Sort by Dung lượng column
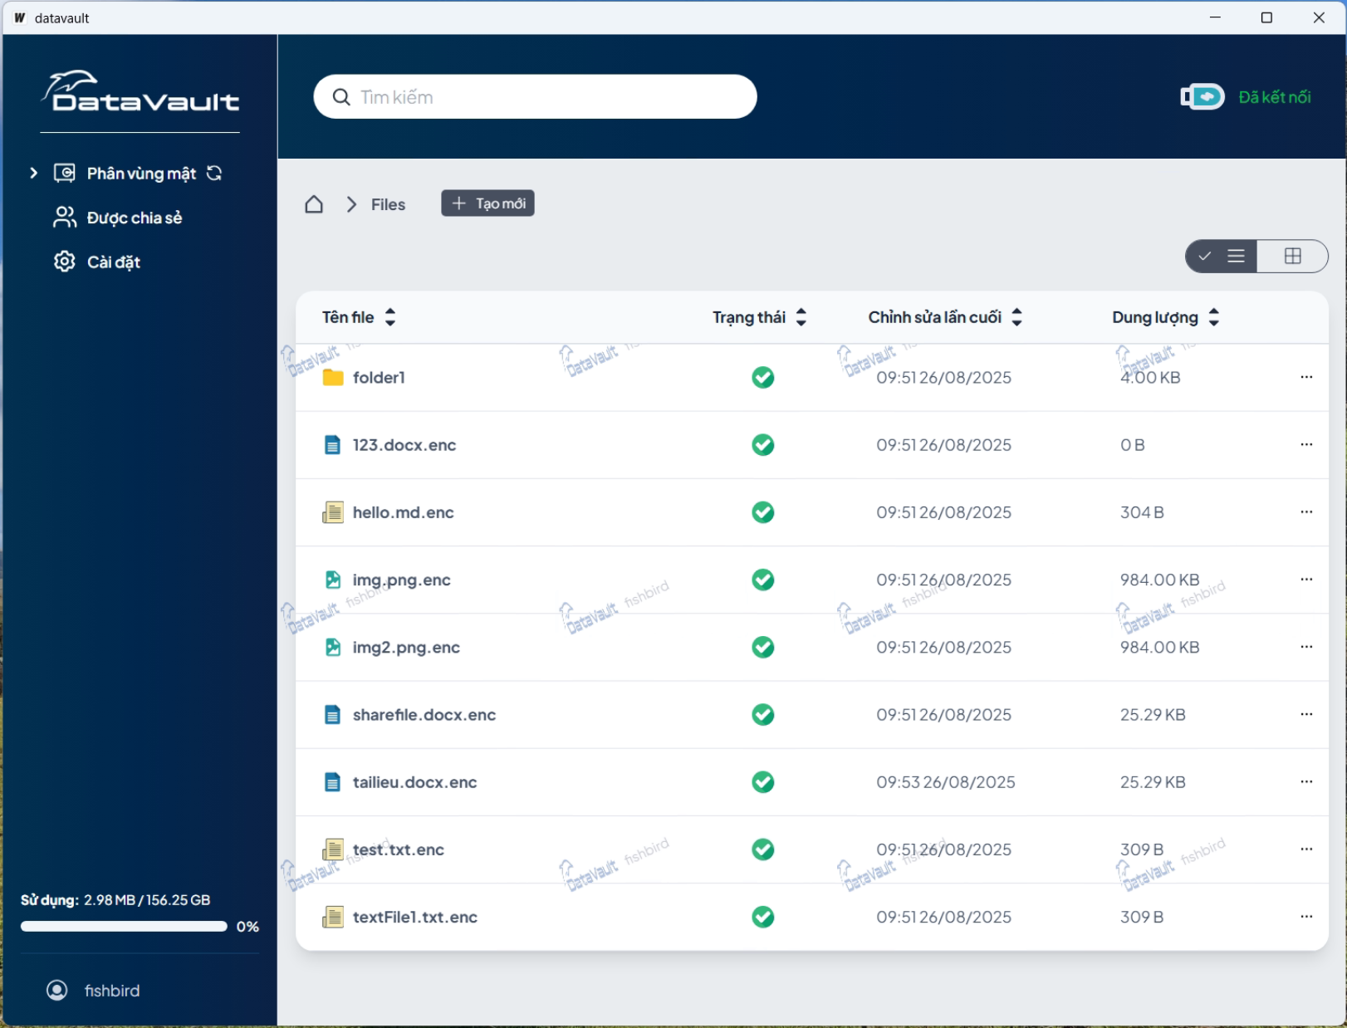The width and height of the screenshot is (1347, 1028). (1213, 317)
